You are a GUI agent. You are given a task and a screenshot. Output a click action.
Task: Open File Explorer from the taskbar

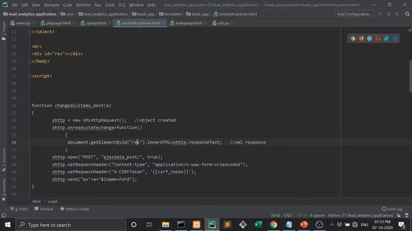pyautogui.click(x=165, y=225)
